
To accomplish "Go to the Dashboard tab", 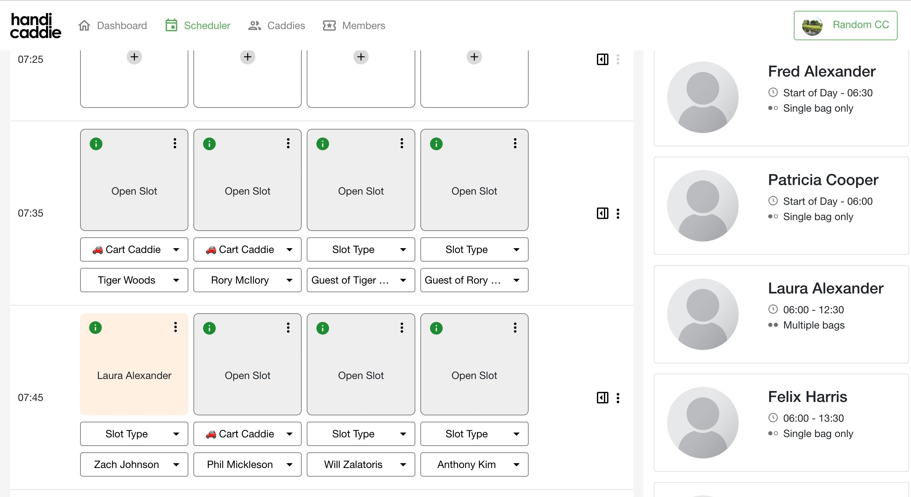I will (112, 26).
